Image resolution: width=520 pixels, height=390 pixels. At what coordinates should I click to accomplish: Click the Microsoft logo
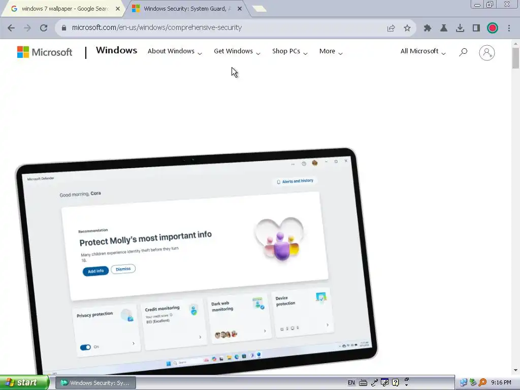tap(45, 52)
